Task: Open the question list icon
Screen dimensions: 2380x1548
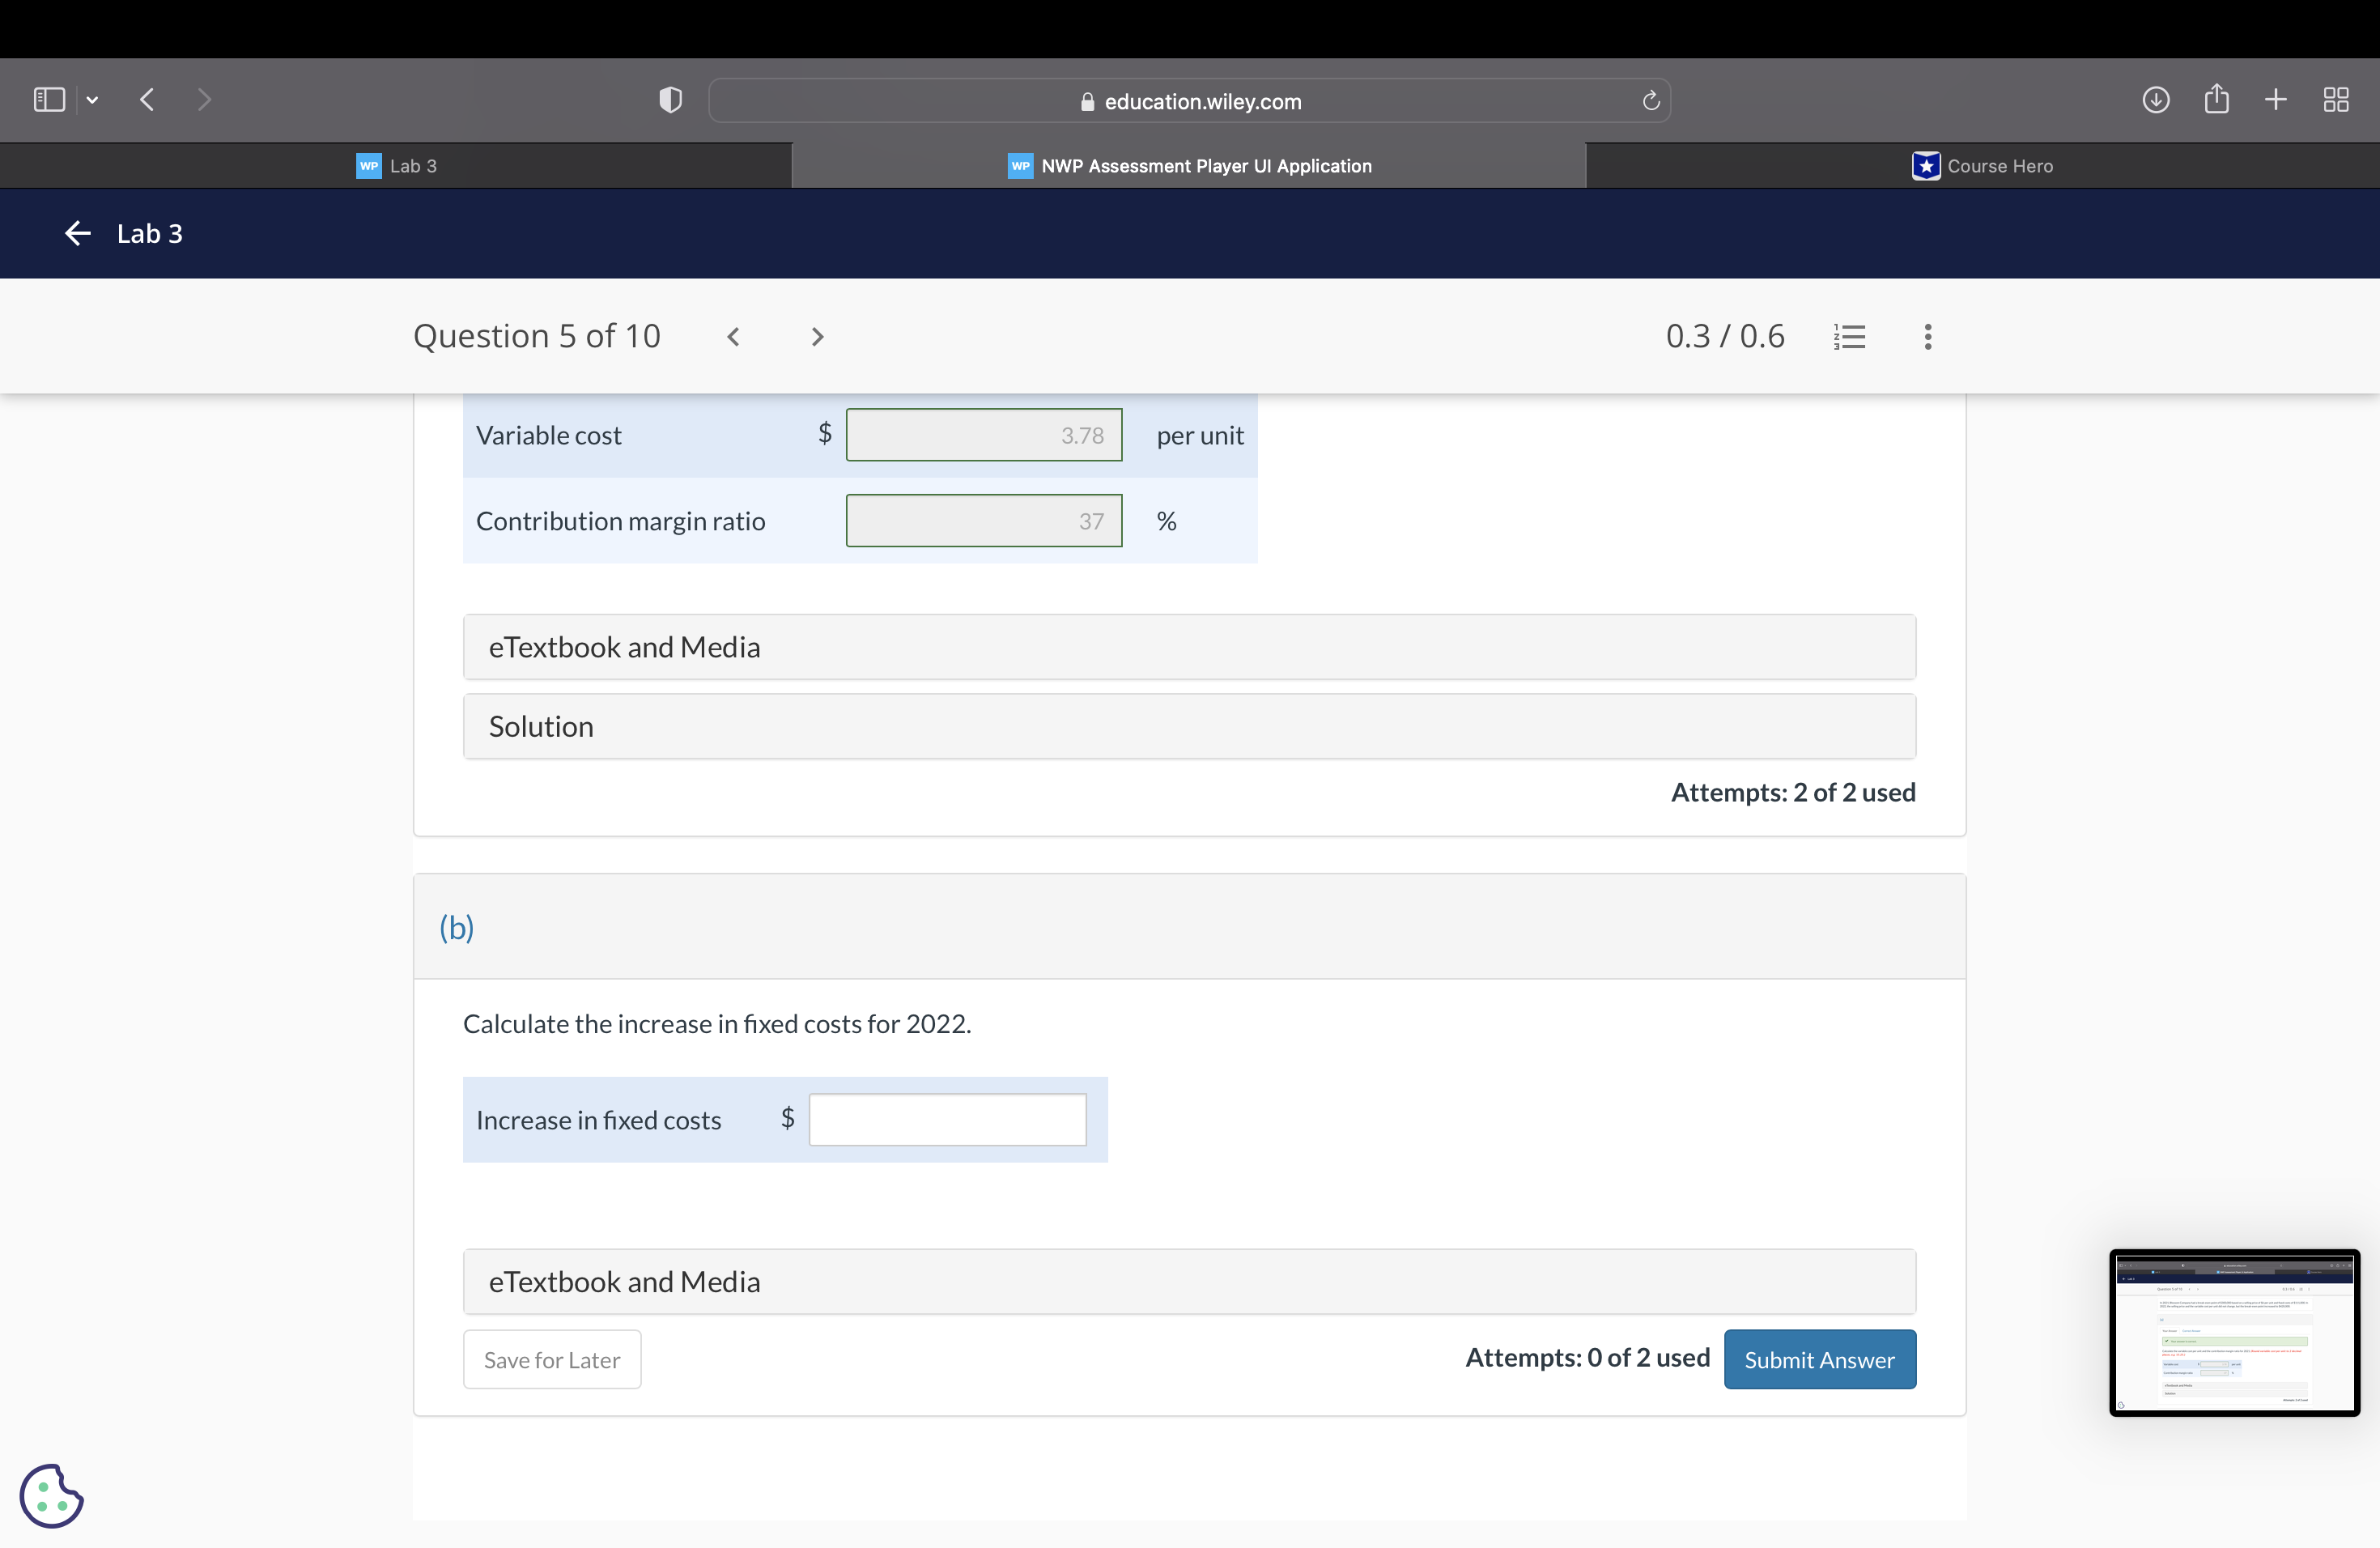Action: [1849, 337]
